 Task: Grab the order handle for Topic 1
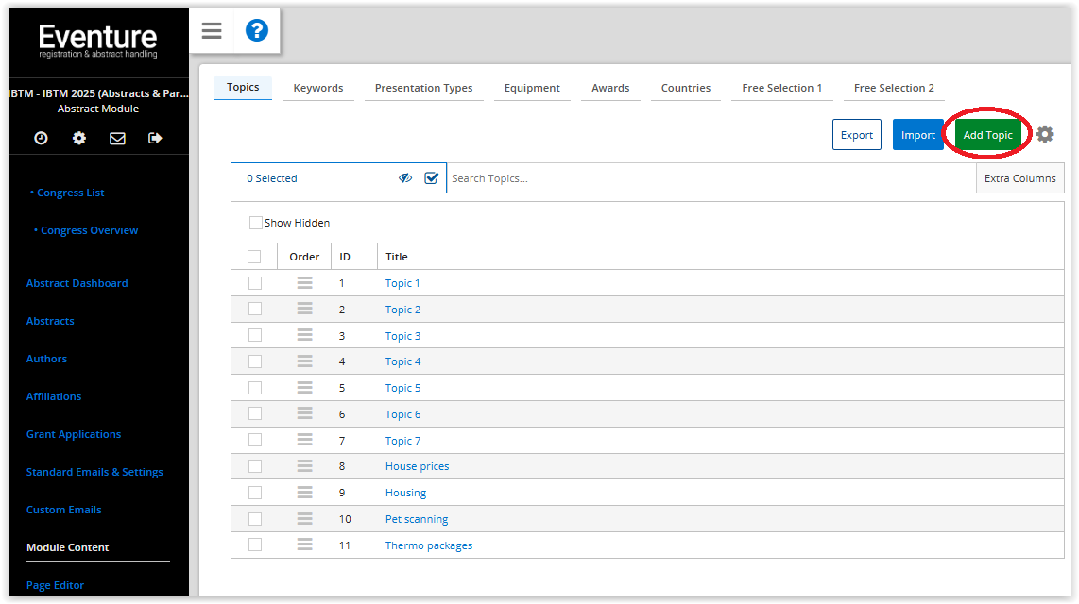tap(305, 282)
